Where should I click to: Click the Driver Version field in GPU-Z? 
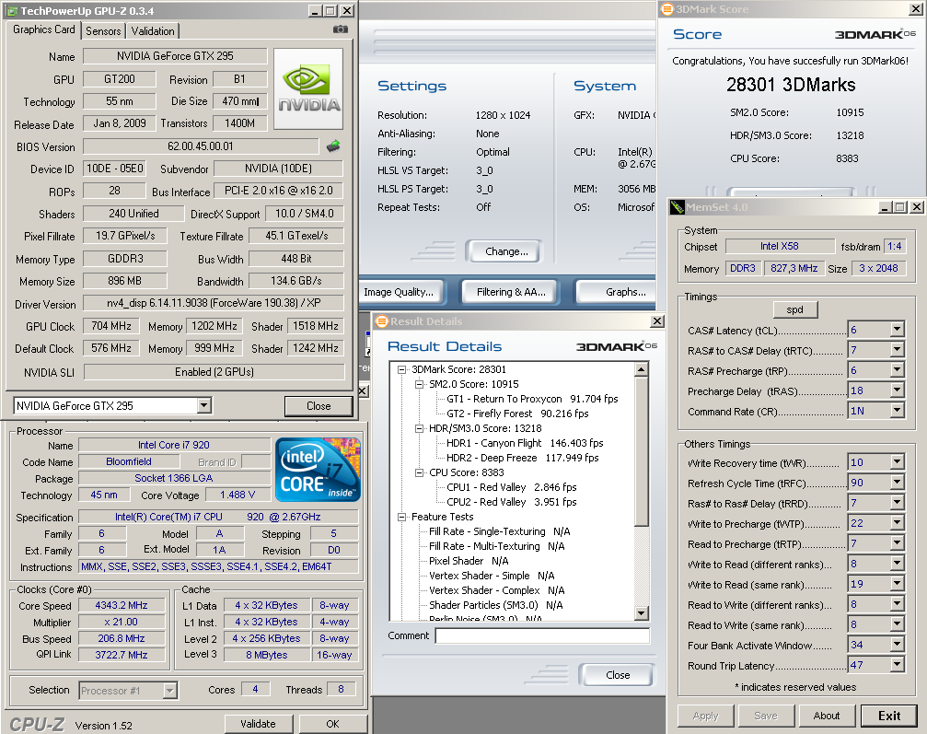(x=214, y=303)
